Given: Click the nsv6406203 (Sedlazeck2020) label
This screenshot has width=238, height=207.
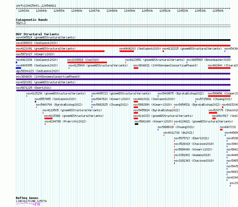Looking at the screenshot, I should (x=140, y=49).
